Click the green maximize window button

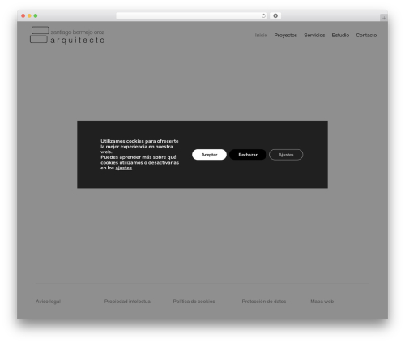click(36, 16)
